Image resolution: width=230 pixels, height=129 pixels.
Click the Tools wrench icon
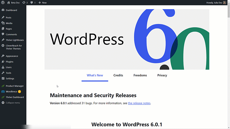point(3,73)
